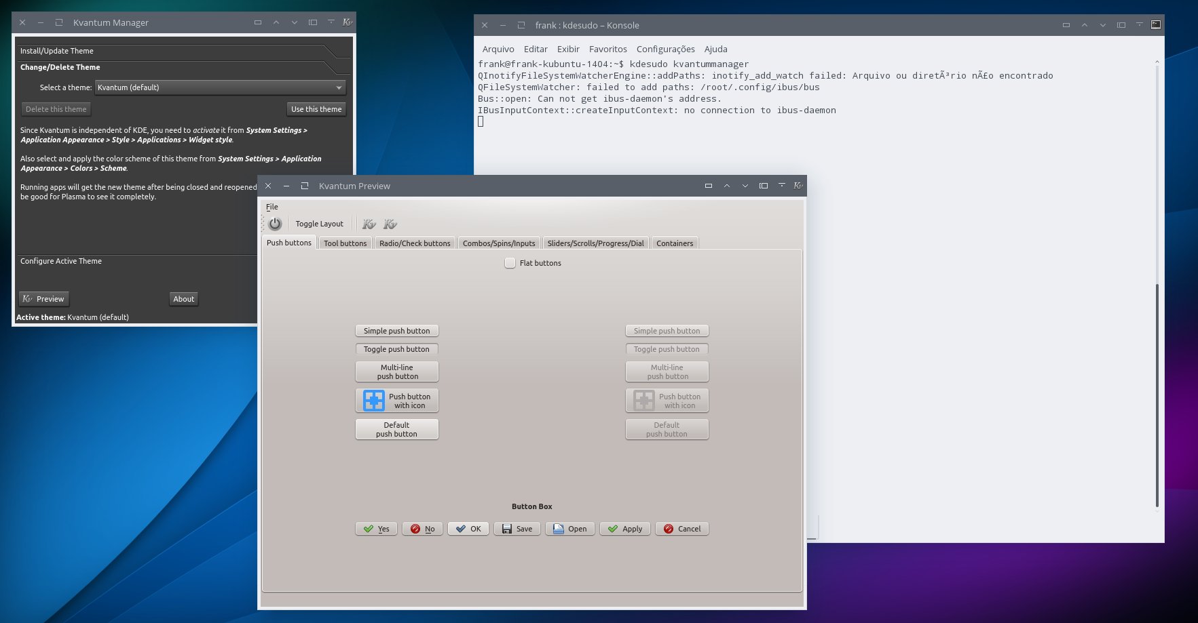Viewport: 1198px width, 623px height.
Task: Click the Yes button with green check
Action: tap(377, 529)
